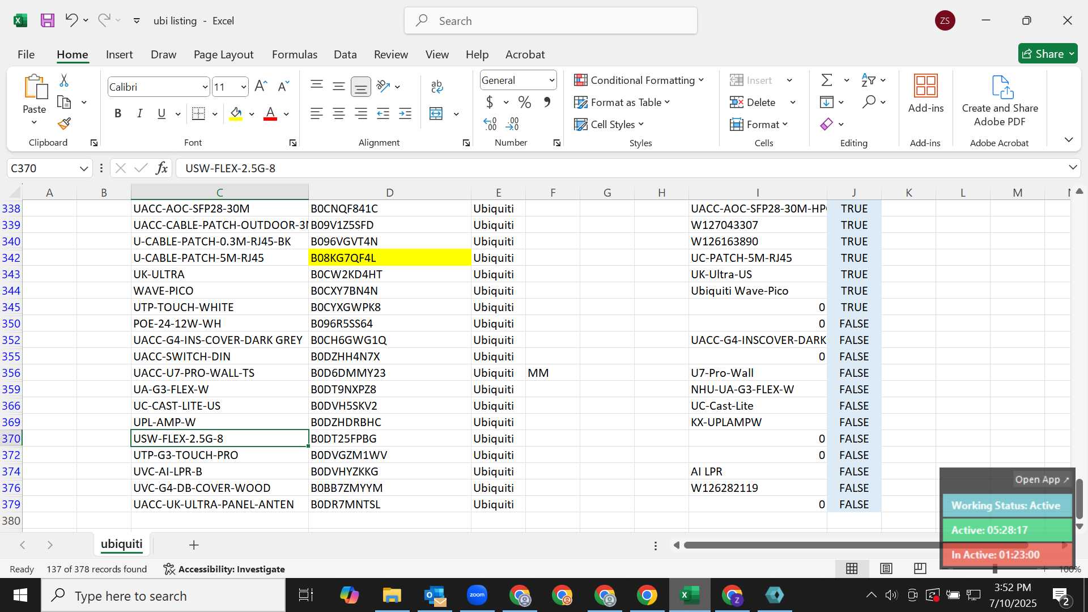Click the Delete cells button
The image size is (1088, 612).
point(754,103)
